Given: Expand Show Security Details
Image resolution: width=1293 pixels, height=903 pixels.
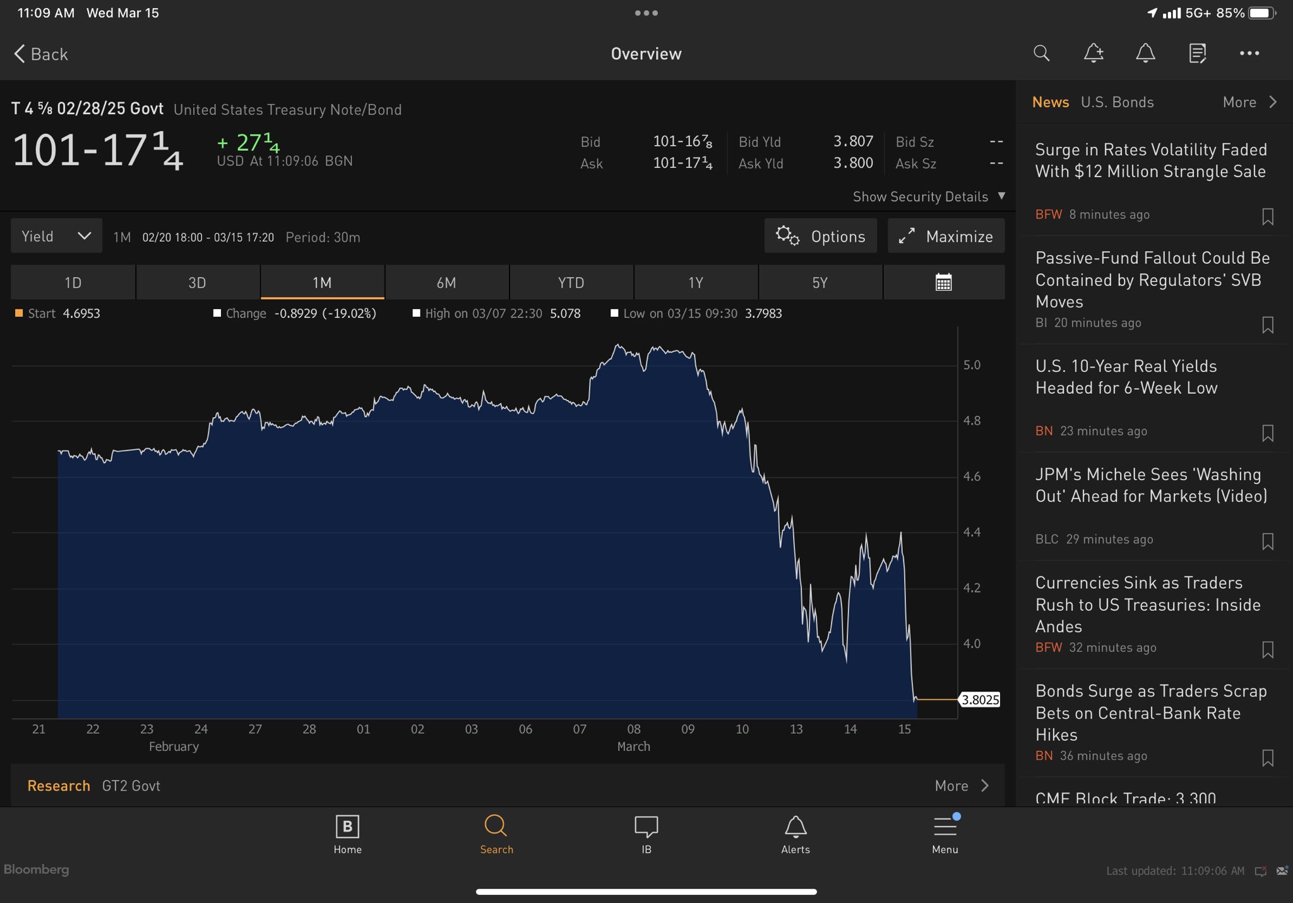Looking at the screenshot, I should pyautogui.click(x=928, y=197).
